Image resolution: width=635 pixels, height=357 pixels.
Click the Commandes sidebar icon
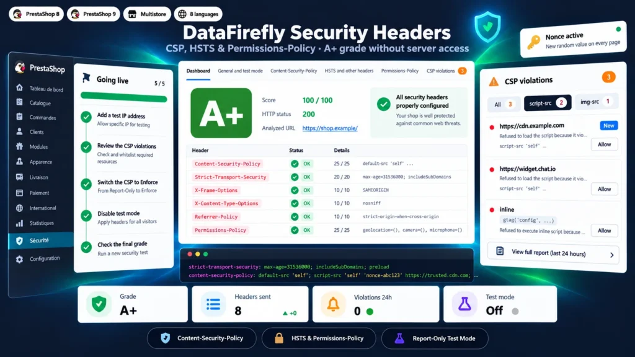click(19, 117)
